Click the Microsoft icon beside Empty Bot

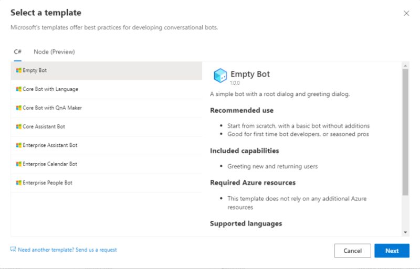tap(18, 70)
